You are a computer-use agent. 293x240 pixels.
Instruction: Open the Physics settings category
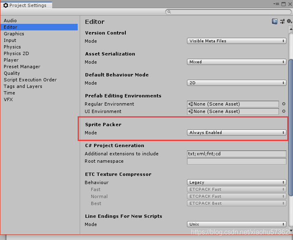(x=39, y=47)
